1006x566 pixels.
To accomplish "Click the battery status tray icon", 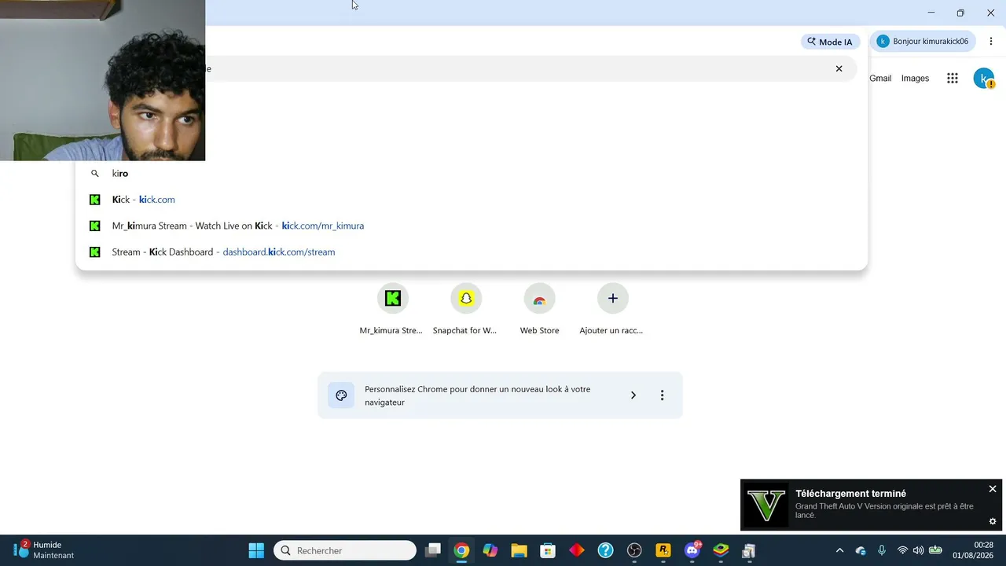I will [x=935, y=550].
